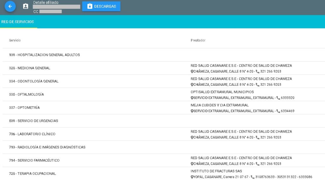Click the Prestador column header
The height and width of the screenshot is (180, 325).
point(198,40)
